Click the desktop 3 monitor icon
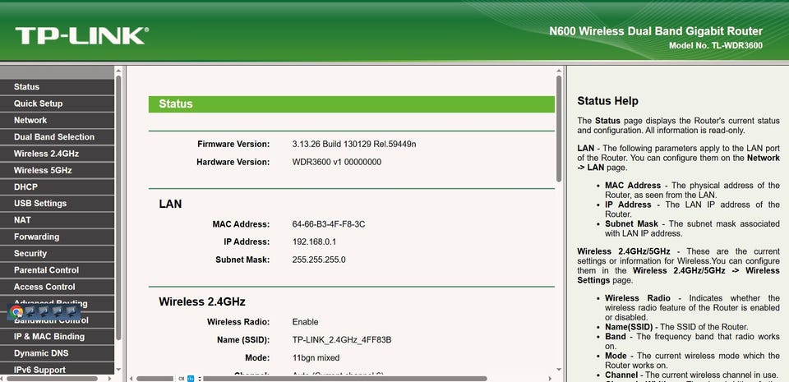This screenshot has width=789, height=382. [x=44, y=312]
